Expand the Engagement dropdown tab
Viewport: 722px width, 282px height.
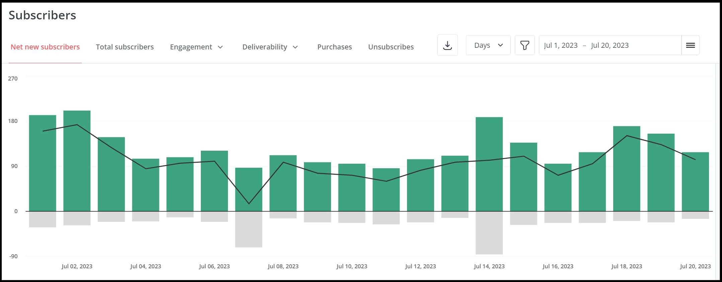[x=196, y=47]
